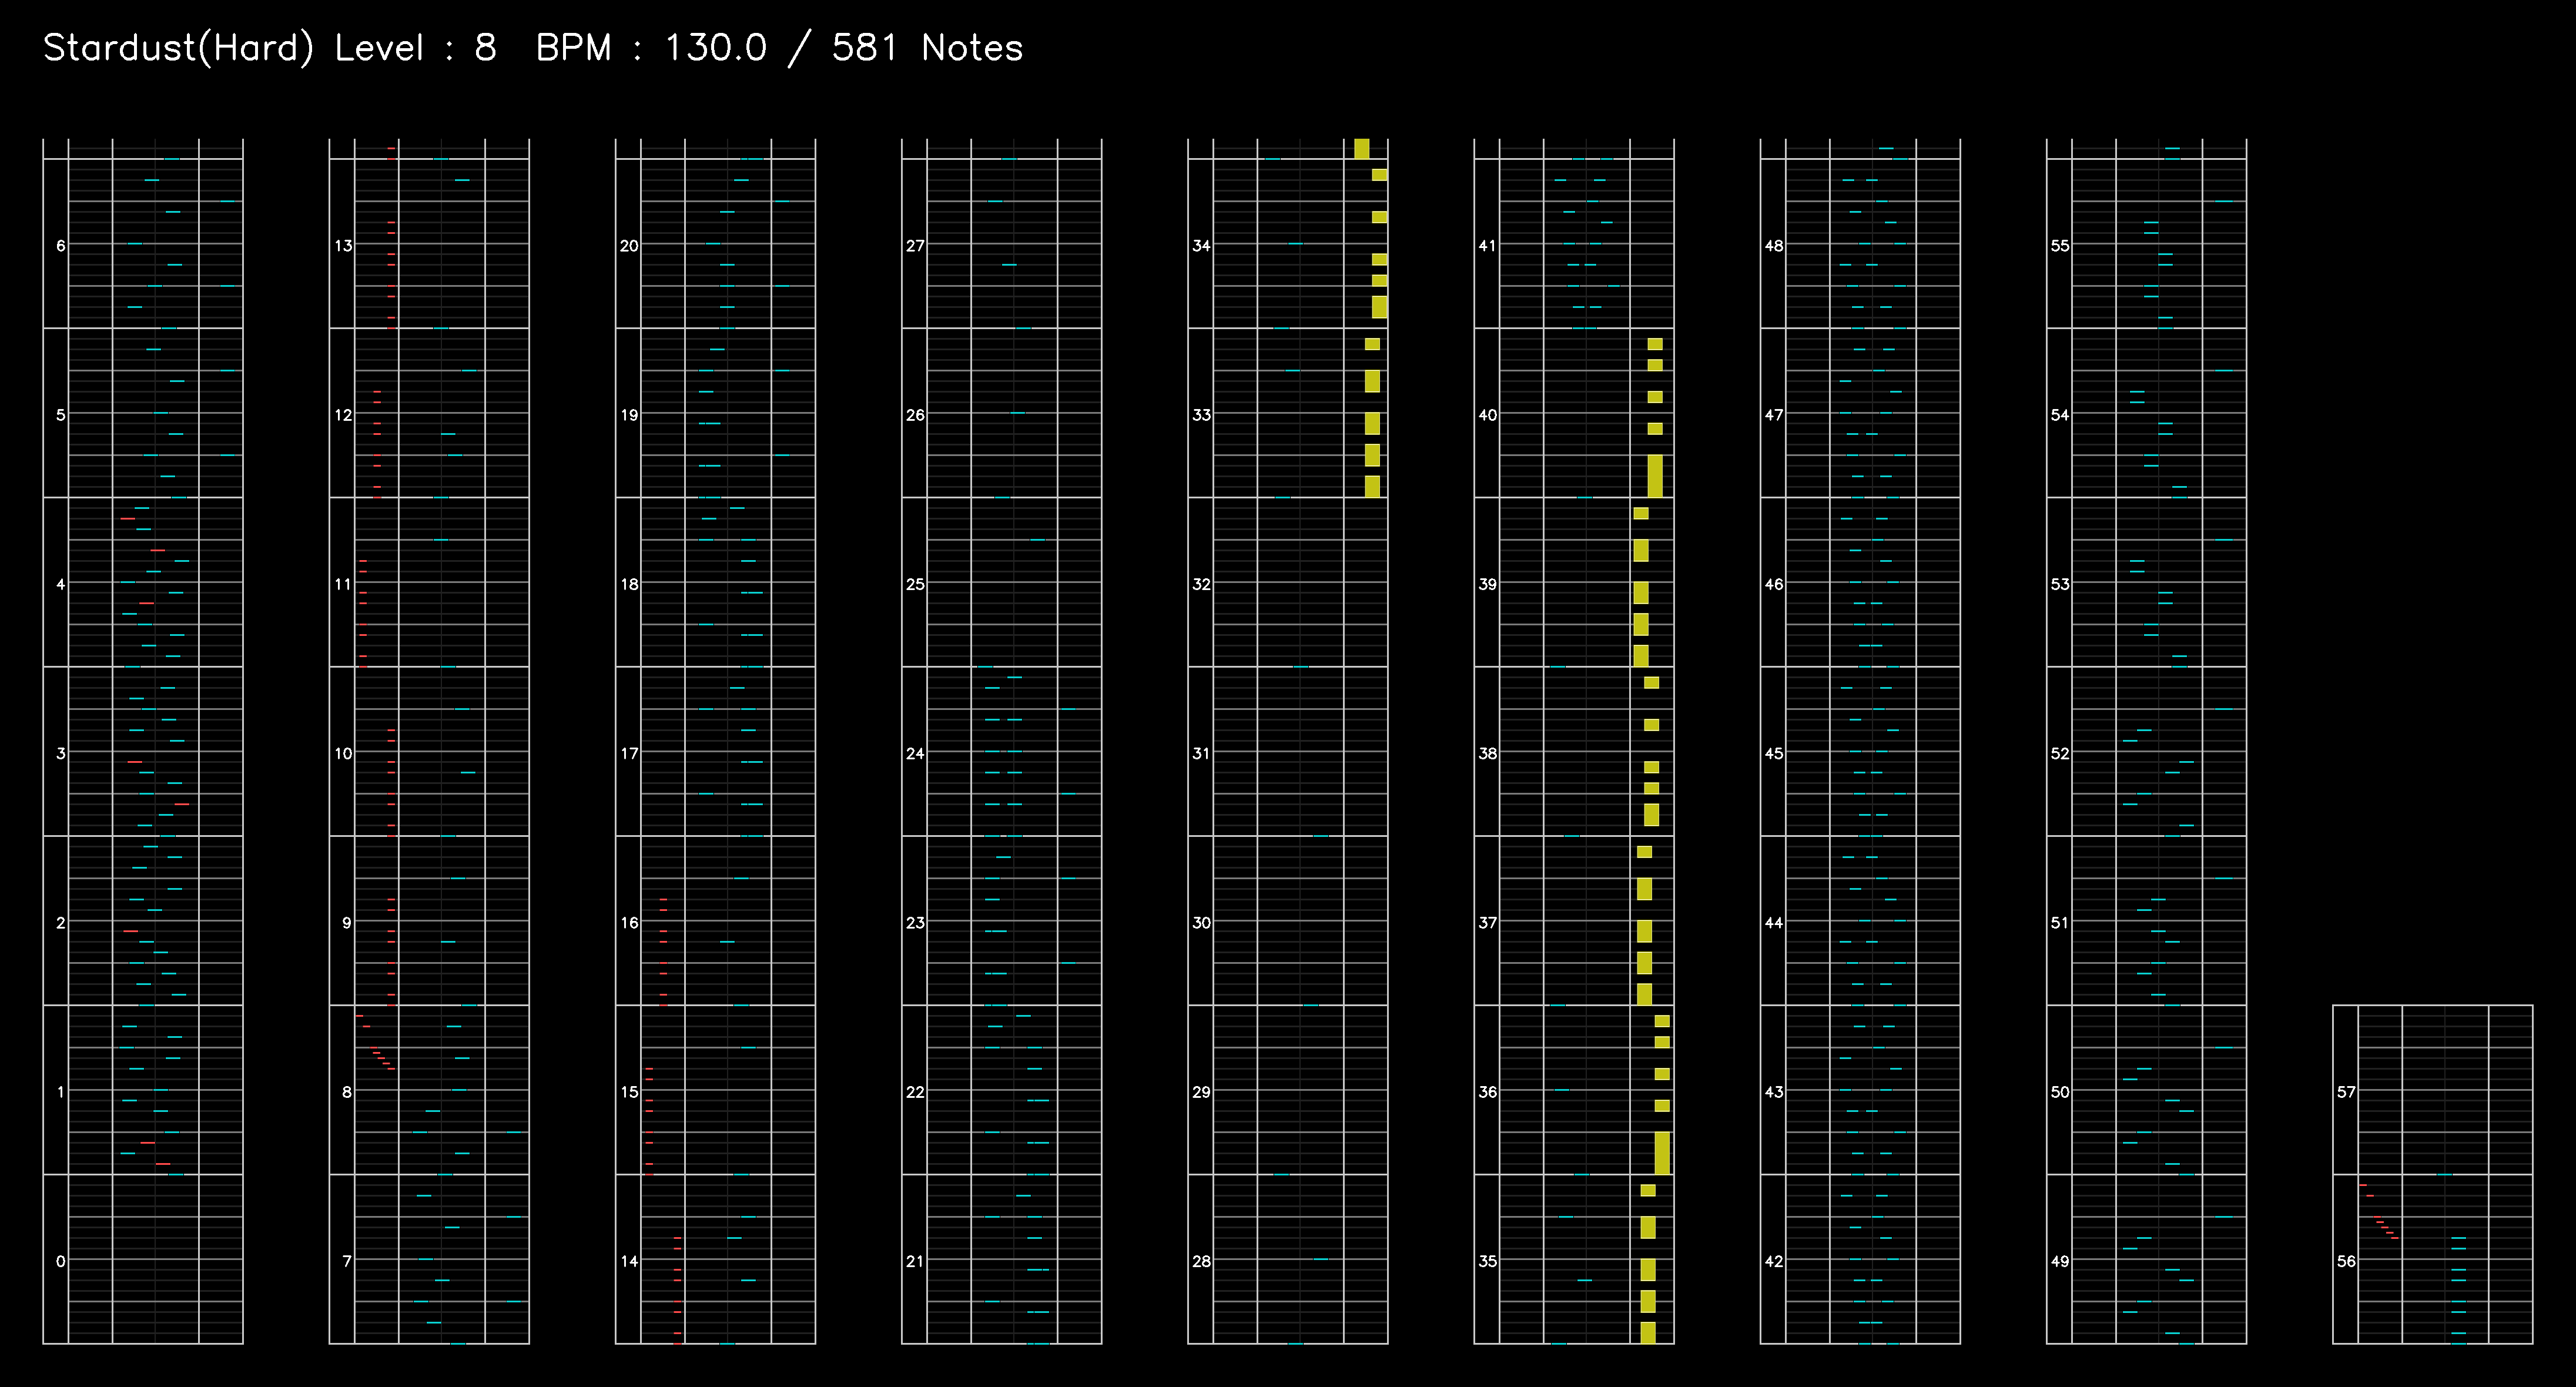Screen dimensions: 2576x1387
Task: Select measure number 49 label
Action: click(2060, 1261)
